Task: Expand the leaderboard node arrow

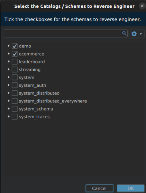Action: 8,62
